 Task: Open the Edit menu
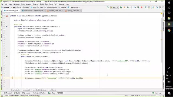pos(6,4)
